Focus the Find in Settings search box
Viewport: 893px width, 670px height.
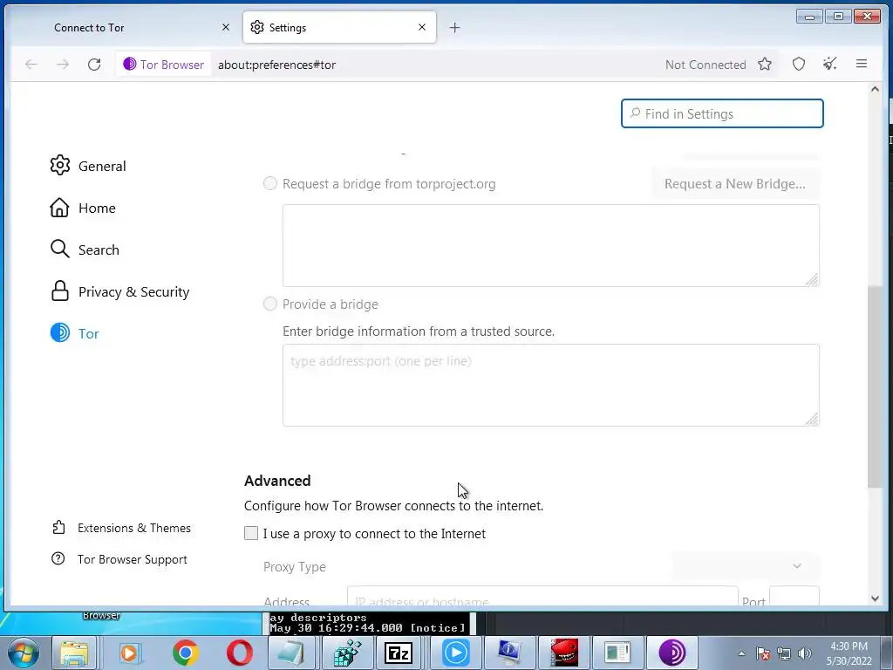722,113
